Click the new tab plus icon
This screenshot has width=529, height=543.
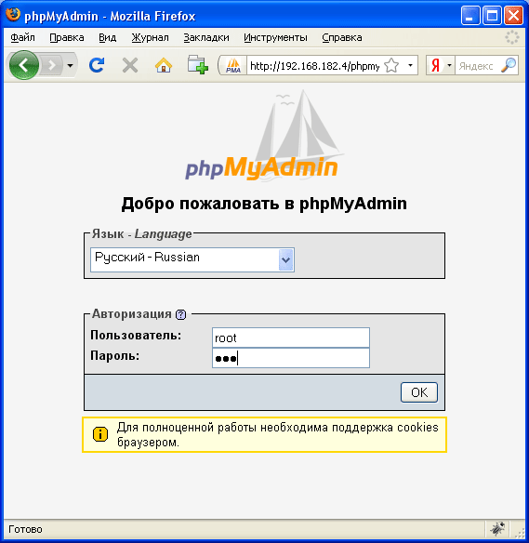pos(198,65)
